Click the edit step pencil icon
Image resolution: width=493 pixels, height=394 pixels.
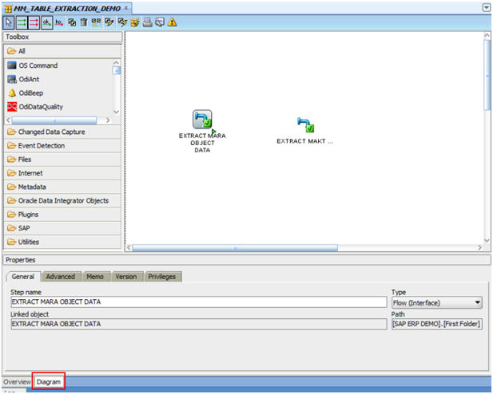tap(109, 22)
